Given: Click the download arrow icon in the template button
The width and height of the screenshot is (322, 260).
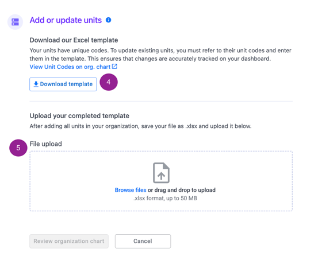Looking at the screenshot, I should point(36,84).
